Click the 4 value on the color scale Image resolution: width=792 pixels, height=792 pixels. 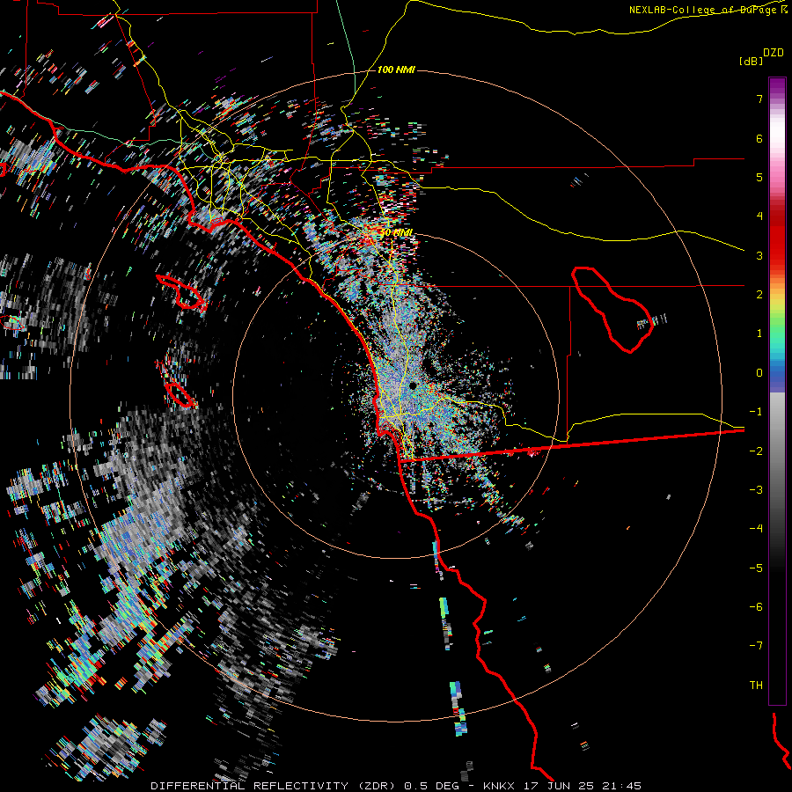[x=759, y=216]
